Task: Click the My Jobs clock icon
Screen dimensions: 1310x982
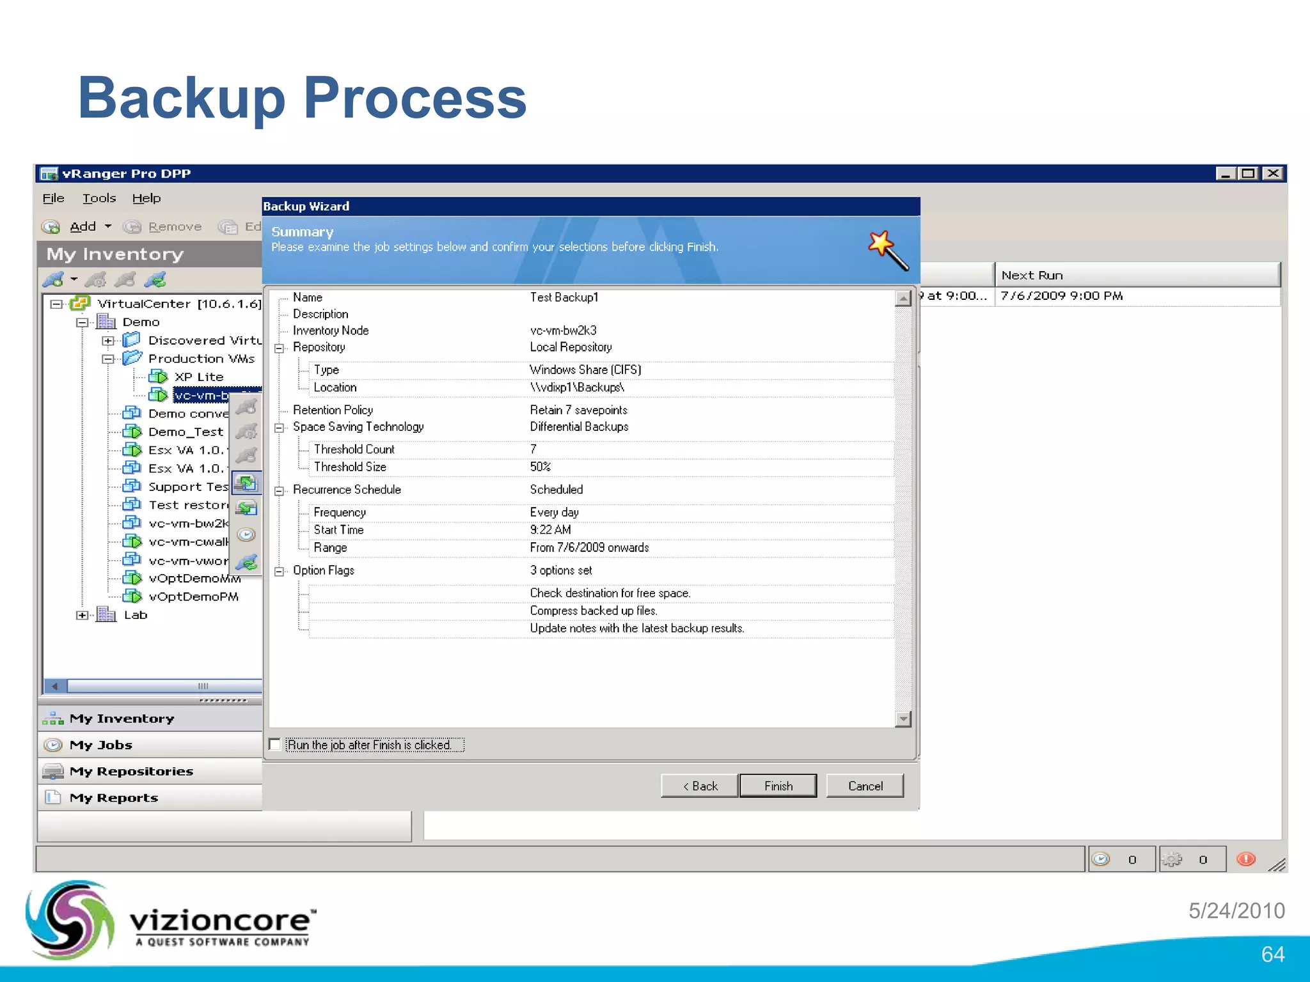Action: click(53, 745)
